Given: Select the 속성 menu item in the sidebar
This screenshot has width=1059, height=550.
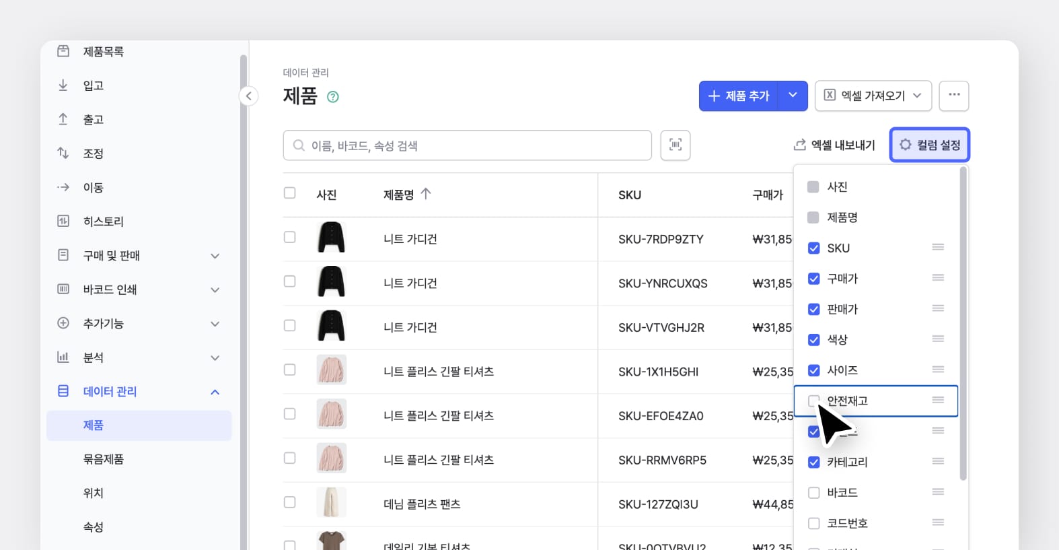Looking at the screenshot, I should pos(93,526).
